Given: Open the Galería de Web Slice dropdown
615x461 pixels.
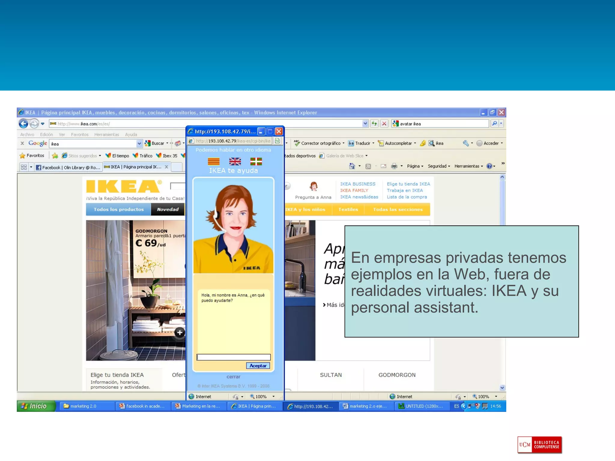Looking at the screenshot, I should click(x=366, y=156).
